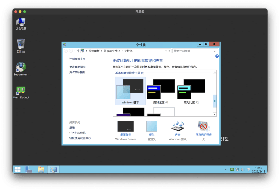Click the 桌面背景 desktop background icon
The height and width of the screenshot is (190, 280).
coord(126,127)
